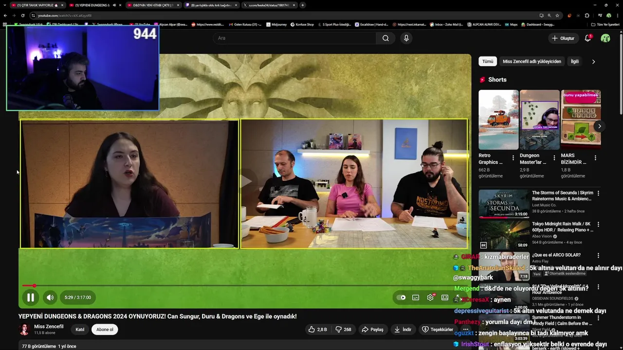Image resolution: width=623 pixels, height=350 pixels.
Task: Click the İndir download button
Action: [403, 330]
